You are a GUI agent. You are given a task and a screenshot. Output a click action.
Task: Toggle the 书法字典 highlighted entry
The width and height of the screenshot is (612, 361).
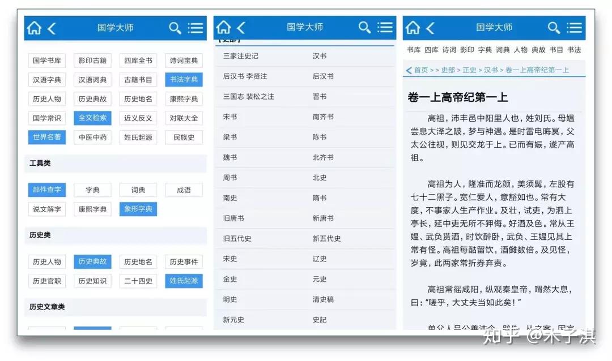184,79
